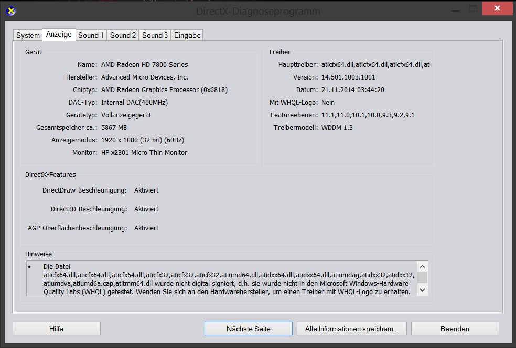The width and height of the screenshot is (516, 348).
Task: Click the 'Gesamtspeicher ca.:' label
Action: [x=67, y=127]
